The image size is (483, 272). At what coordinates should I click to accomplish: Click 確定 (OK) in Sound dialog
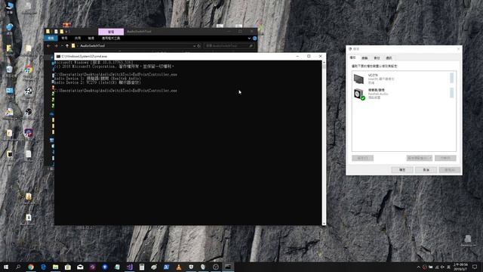(x=402, y=170)
